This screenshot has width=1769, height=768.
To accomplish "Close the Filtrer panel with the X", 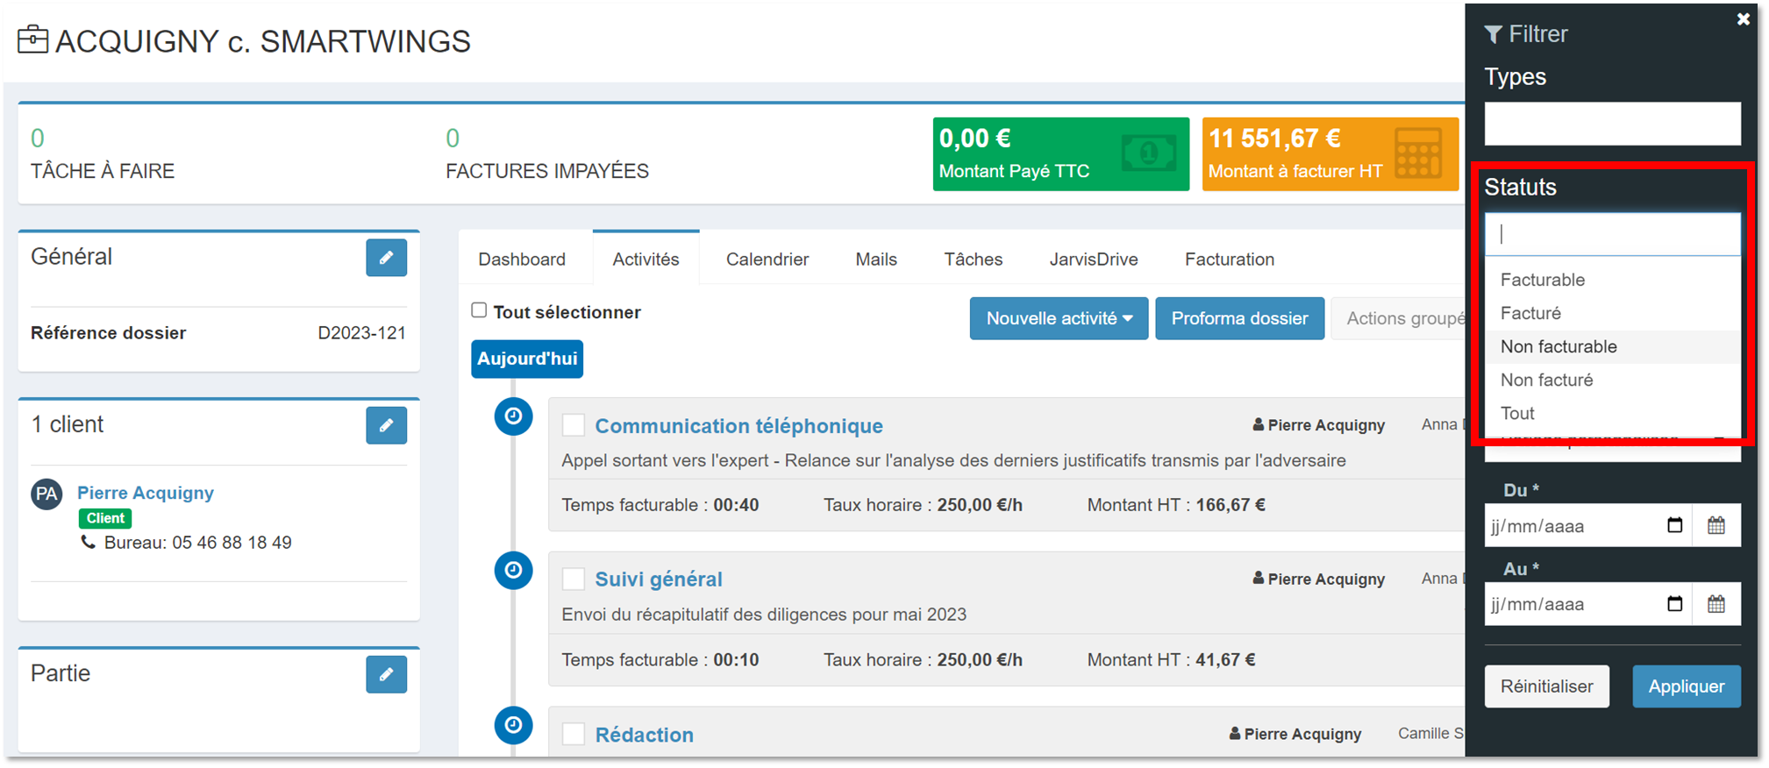I will point(1743,19).
